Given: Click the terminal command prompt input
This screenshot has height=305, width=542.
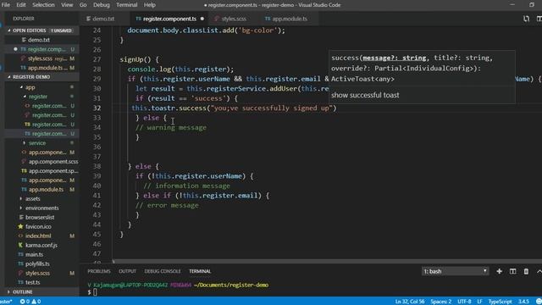Looking at the screenshot, I should click(x=95, y=292).
